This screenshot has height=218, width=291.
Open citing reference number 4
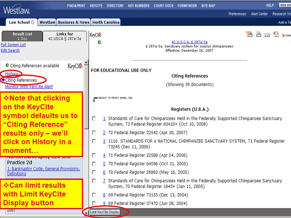click(104, 155)
